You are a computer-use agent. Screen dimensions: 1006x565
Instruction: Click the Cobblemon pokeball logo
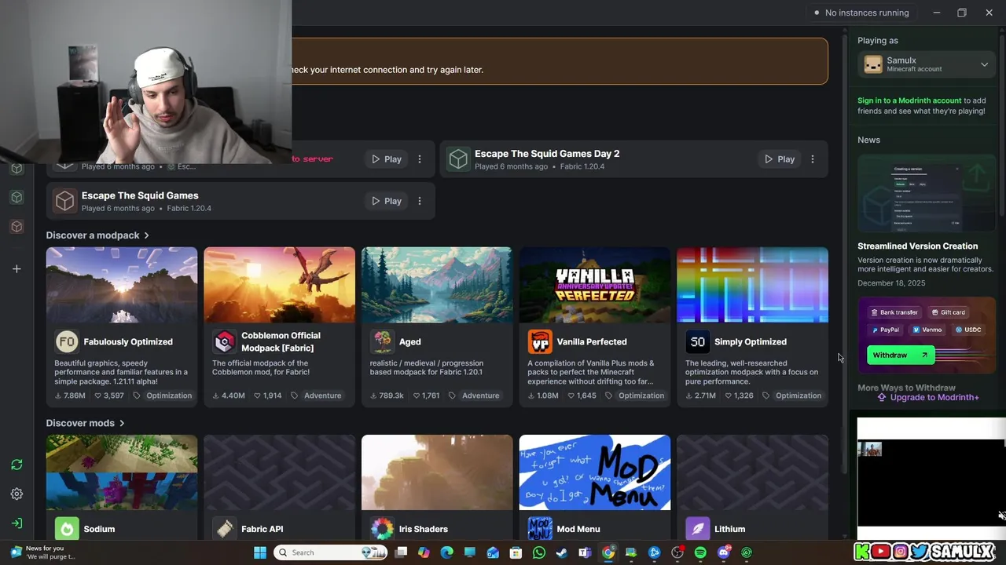click(225, 341)
